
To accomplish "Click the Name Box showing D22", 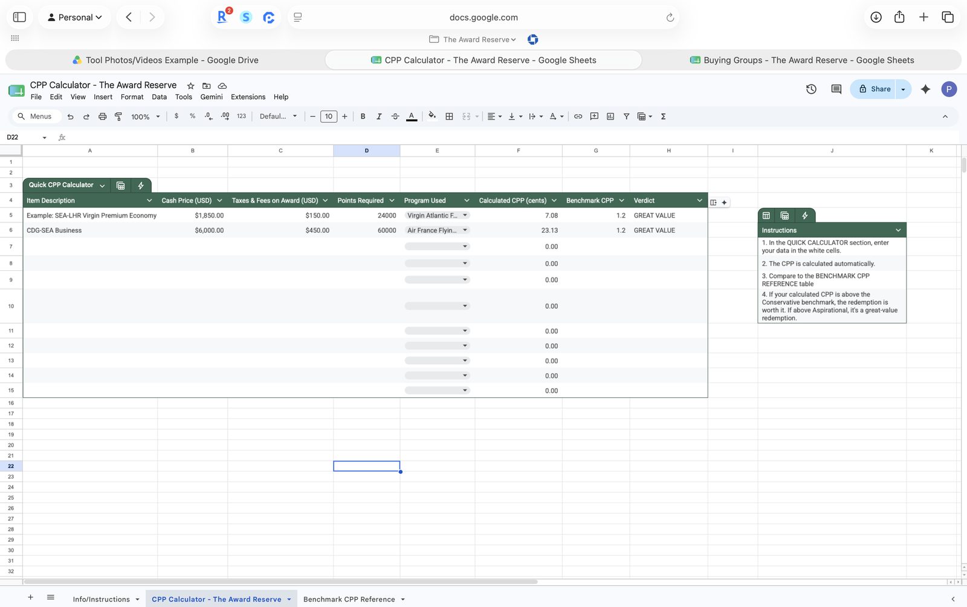I will (26, 137).
